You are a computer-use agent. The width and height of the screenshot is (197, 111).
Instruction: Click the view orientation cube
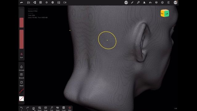[165, 13]
